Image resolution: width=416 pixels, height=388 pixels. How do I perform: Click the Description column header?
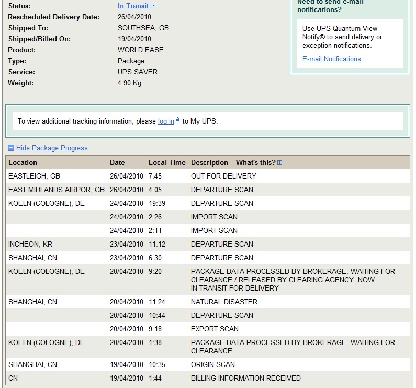[209, 162]
